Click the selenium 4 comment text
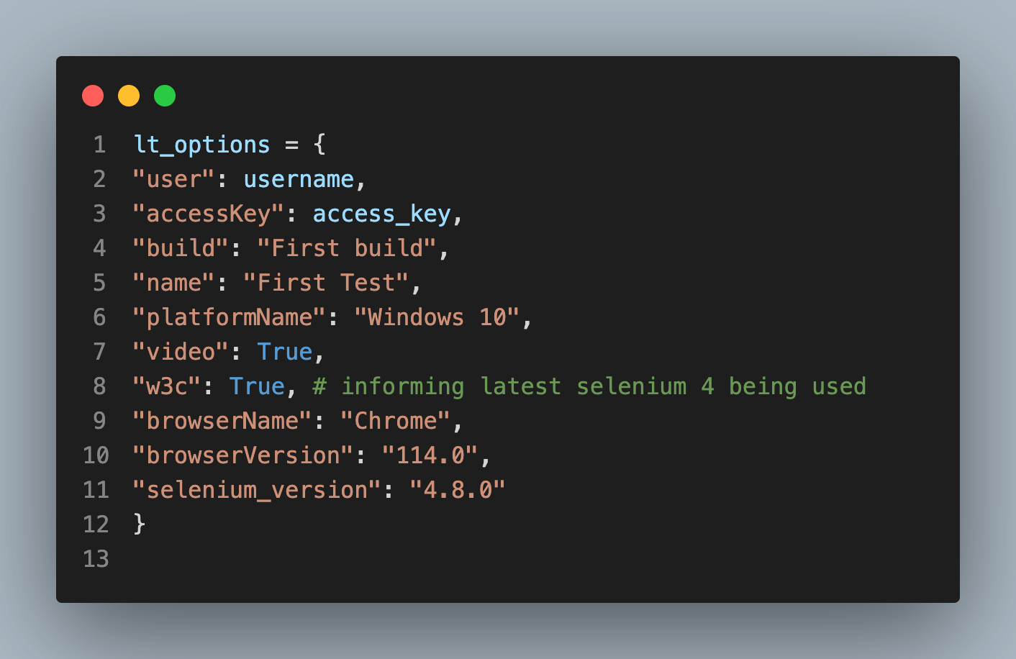Screen dimensions: 1016x659 click(x=589, y=386)
